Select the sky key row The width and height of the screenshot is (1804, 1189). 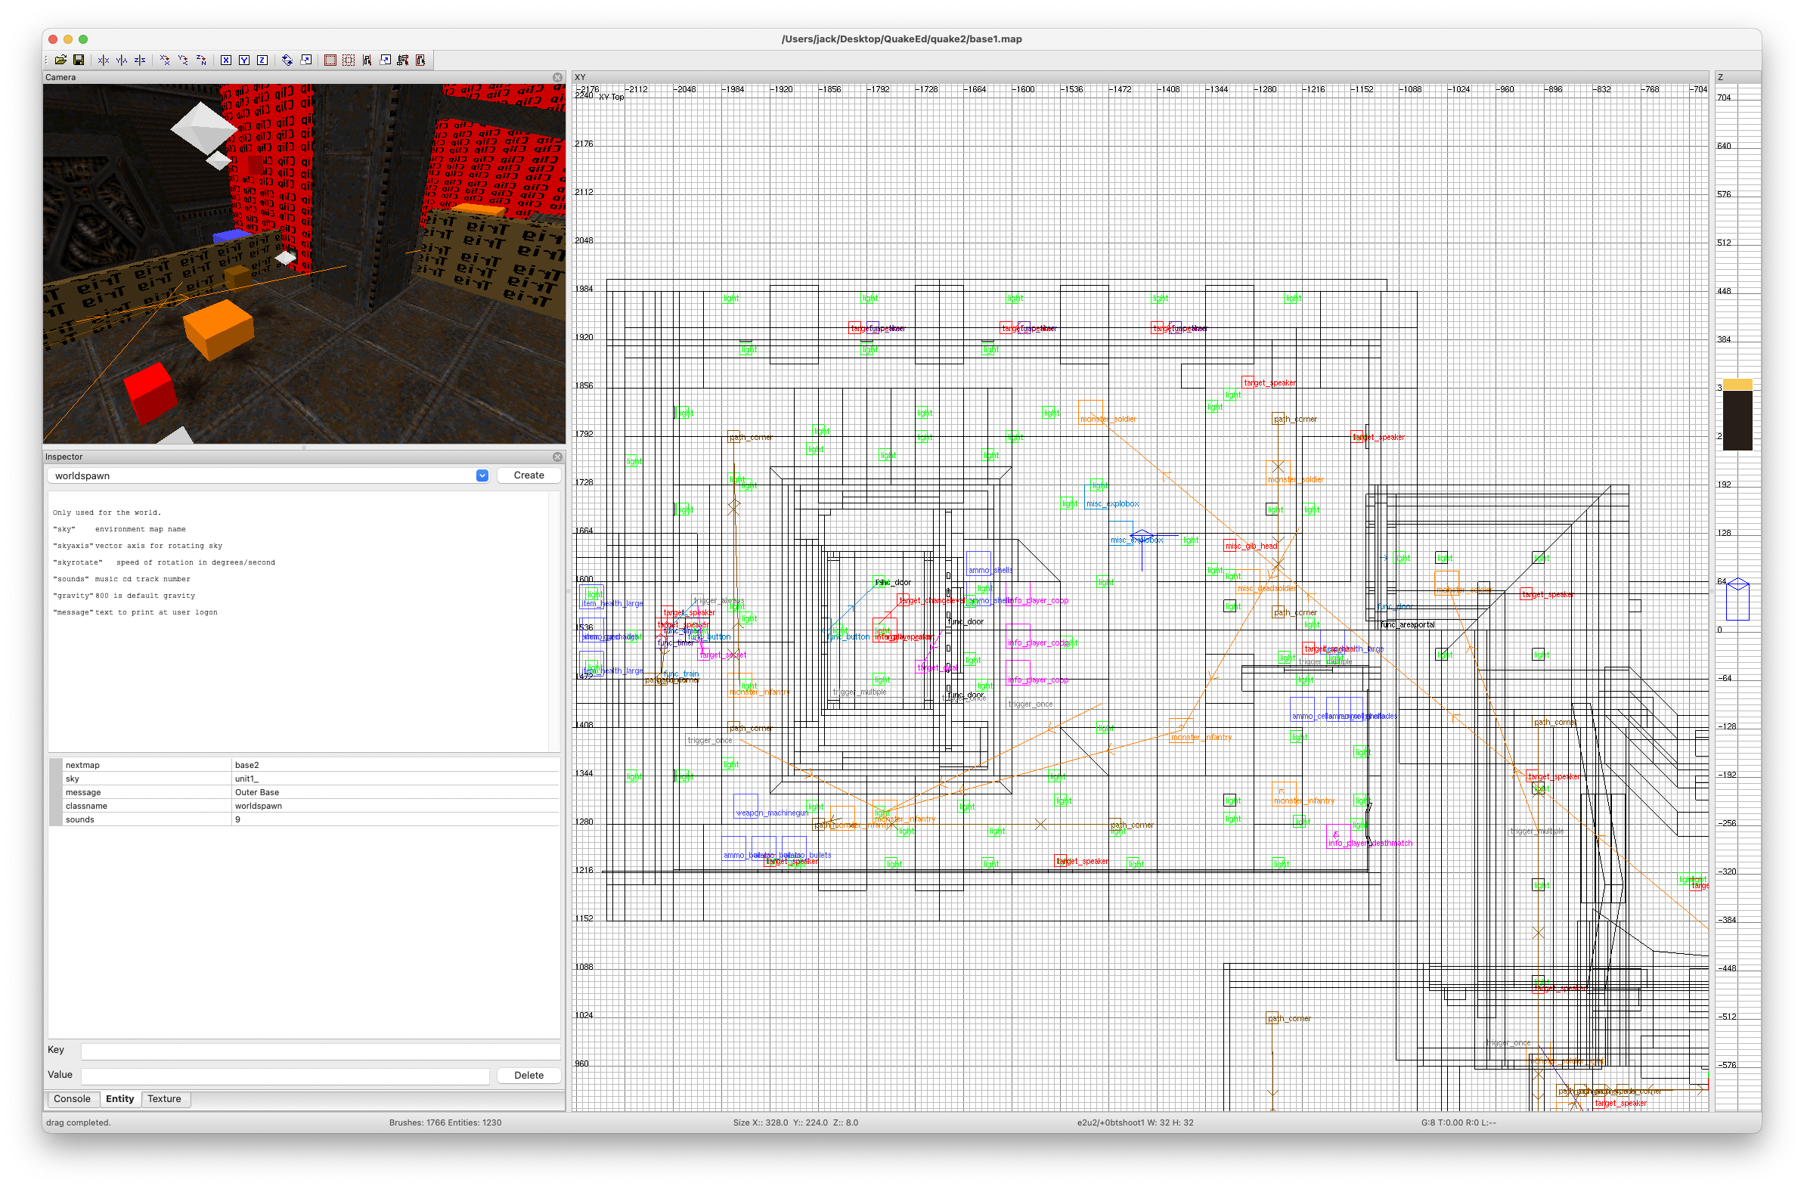(303, 779)
